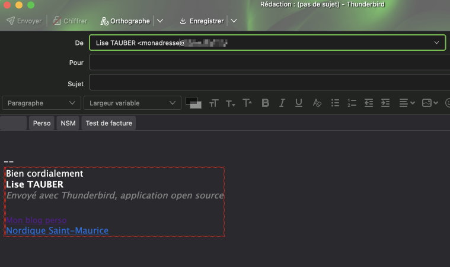Toggle italic formatting
The height and width of the screenshot is (267, 450).
click(282, 103)
